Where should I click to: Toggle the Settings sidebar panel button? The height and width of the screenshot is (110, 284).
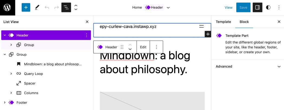point(257,7)
